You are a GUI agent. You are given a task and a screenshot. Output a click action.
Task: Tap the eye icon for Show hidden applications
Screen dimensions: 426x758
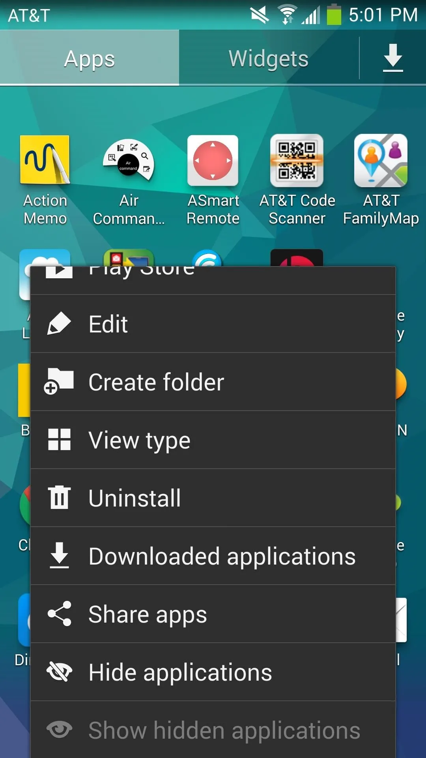59,730
